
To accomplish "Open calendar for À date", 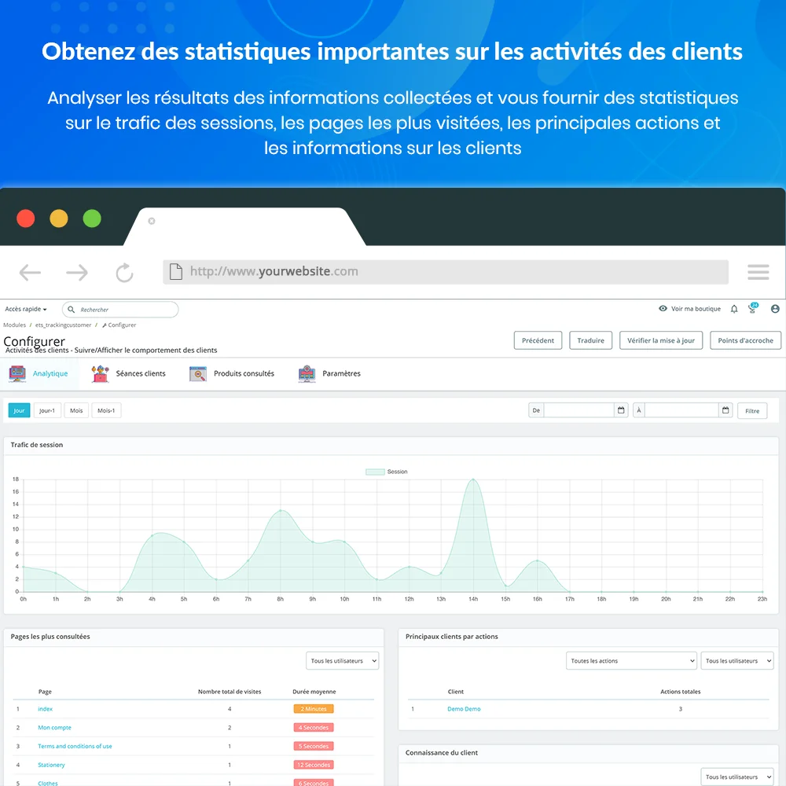I will (725, 410).
